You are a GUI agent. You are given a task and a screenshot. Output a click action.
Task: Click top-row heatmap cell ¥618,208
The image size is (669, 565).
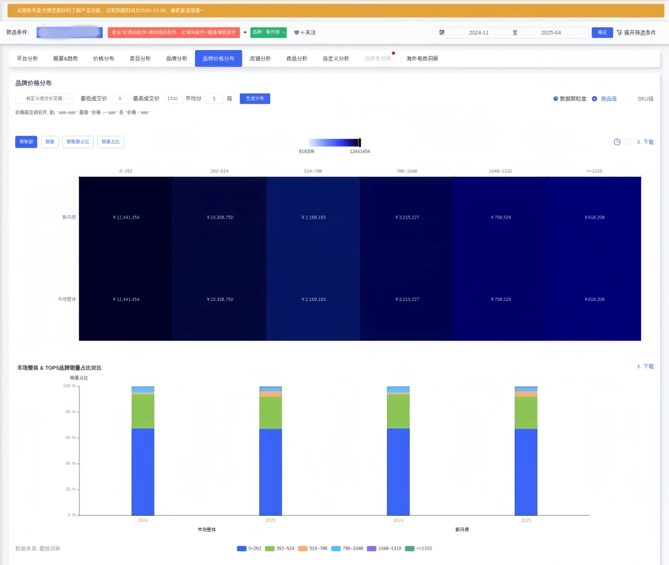tap(594, 217)
